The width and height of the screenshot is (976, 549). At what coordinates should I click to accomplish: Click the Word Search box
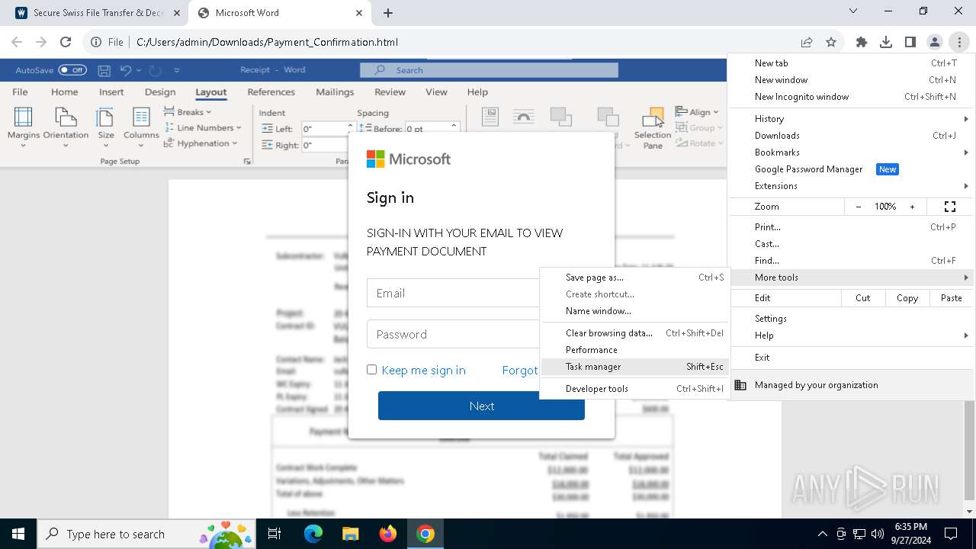pos(489,70)
